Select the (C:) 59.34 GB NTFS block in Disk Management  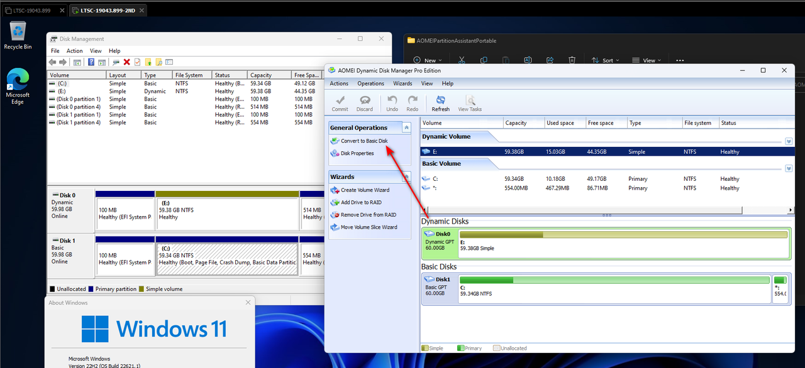227,256
